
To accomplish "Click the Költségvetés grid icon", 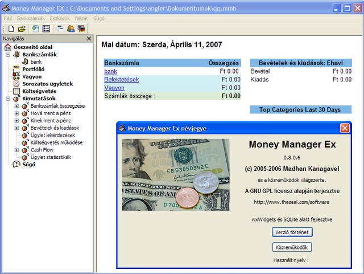I will click(16, 91).
